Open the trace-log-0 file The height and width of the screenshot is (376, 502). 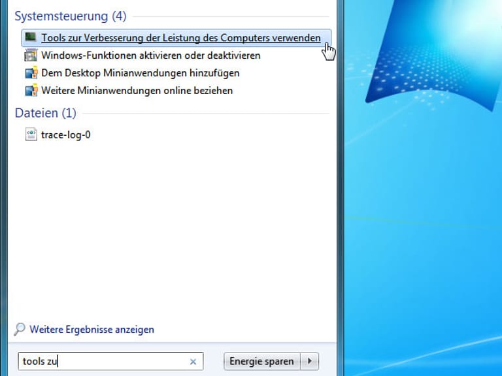(x=65, y=134)
